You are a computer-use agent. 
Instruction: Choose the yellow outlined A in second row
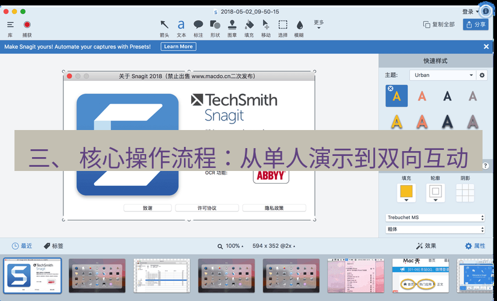396,122
